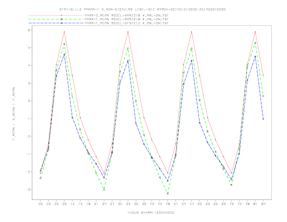Click x-axis tick label '66'
Viewport: 287px width, 222px height.
point(216,204)
